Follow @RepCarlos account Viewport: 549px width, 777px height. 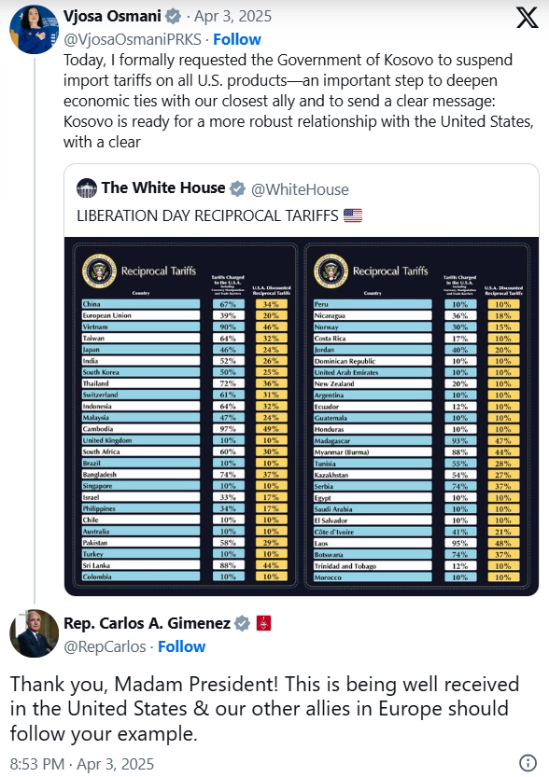point(181,646)
